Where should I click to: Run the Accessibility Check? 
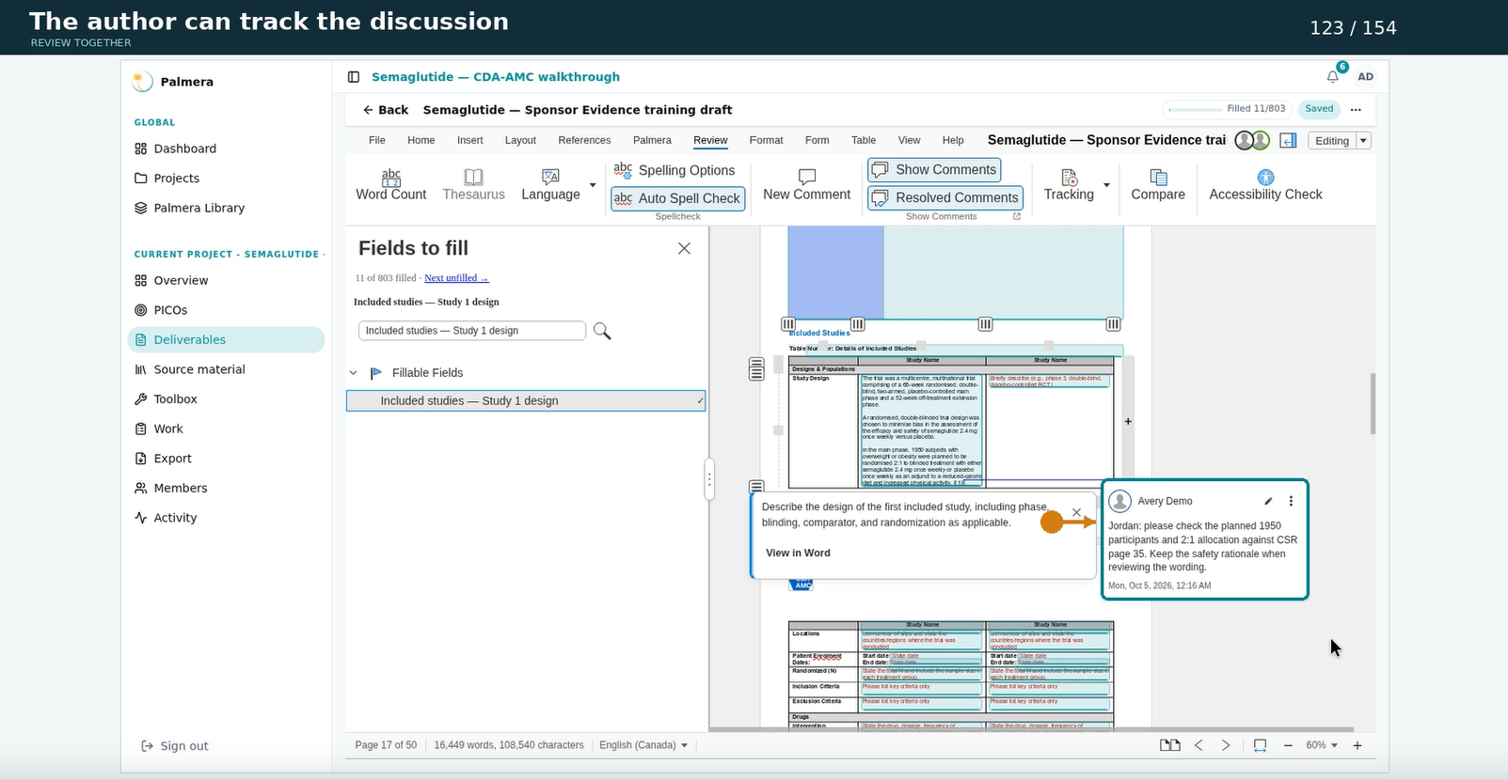click(x=1265, y=185)
